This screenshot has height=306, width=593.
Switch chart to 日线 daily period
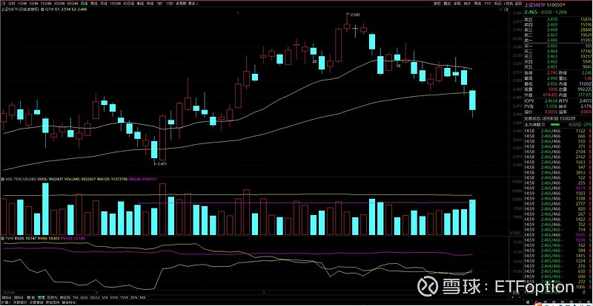82,3
